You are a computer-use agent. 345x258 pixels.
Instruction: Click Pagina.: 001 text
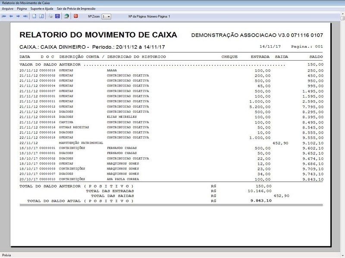pos(307,46)
